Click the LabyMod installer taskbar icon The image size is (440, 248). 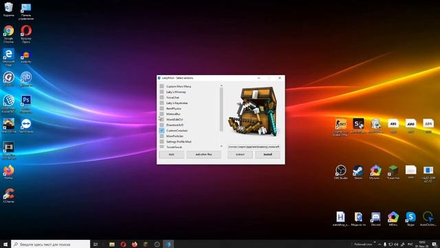click(168, 245)
